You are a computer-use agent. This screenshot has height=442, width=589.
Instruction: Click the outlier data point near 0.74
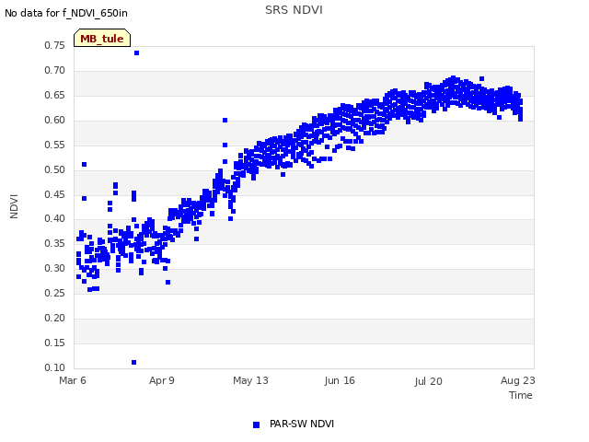137,53
